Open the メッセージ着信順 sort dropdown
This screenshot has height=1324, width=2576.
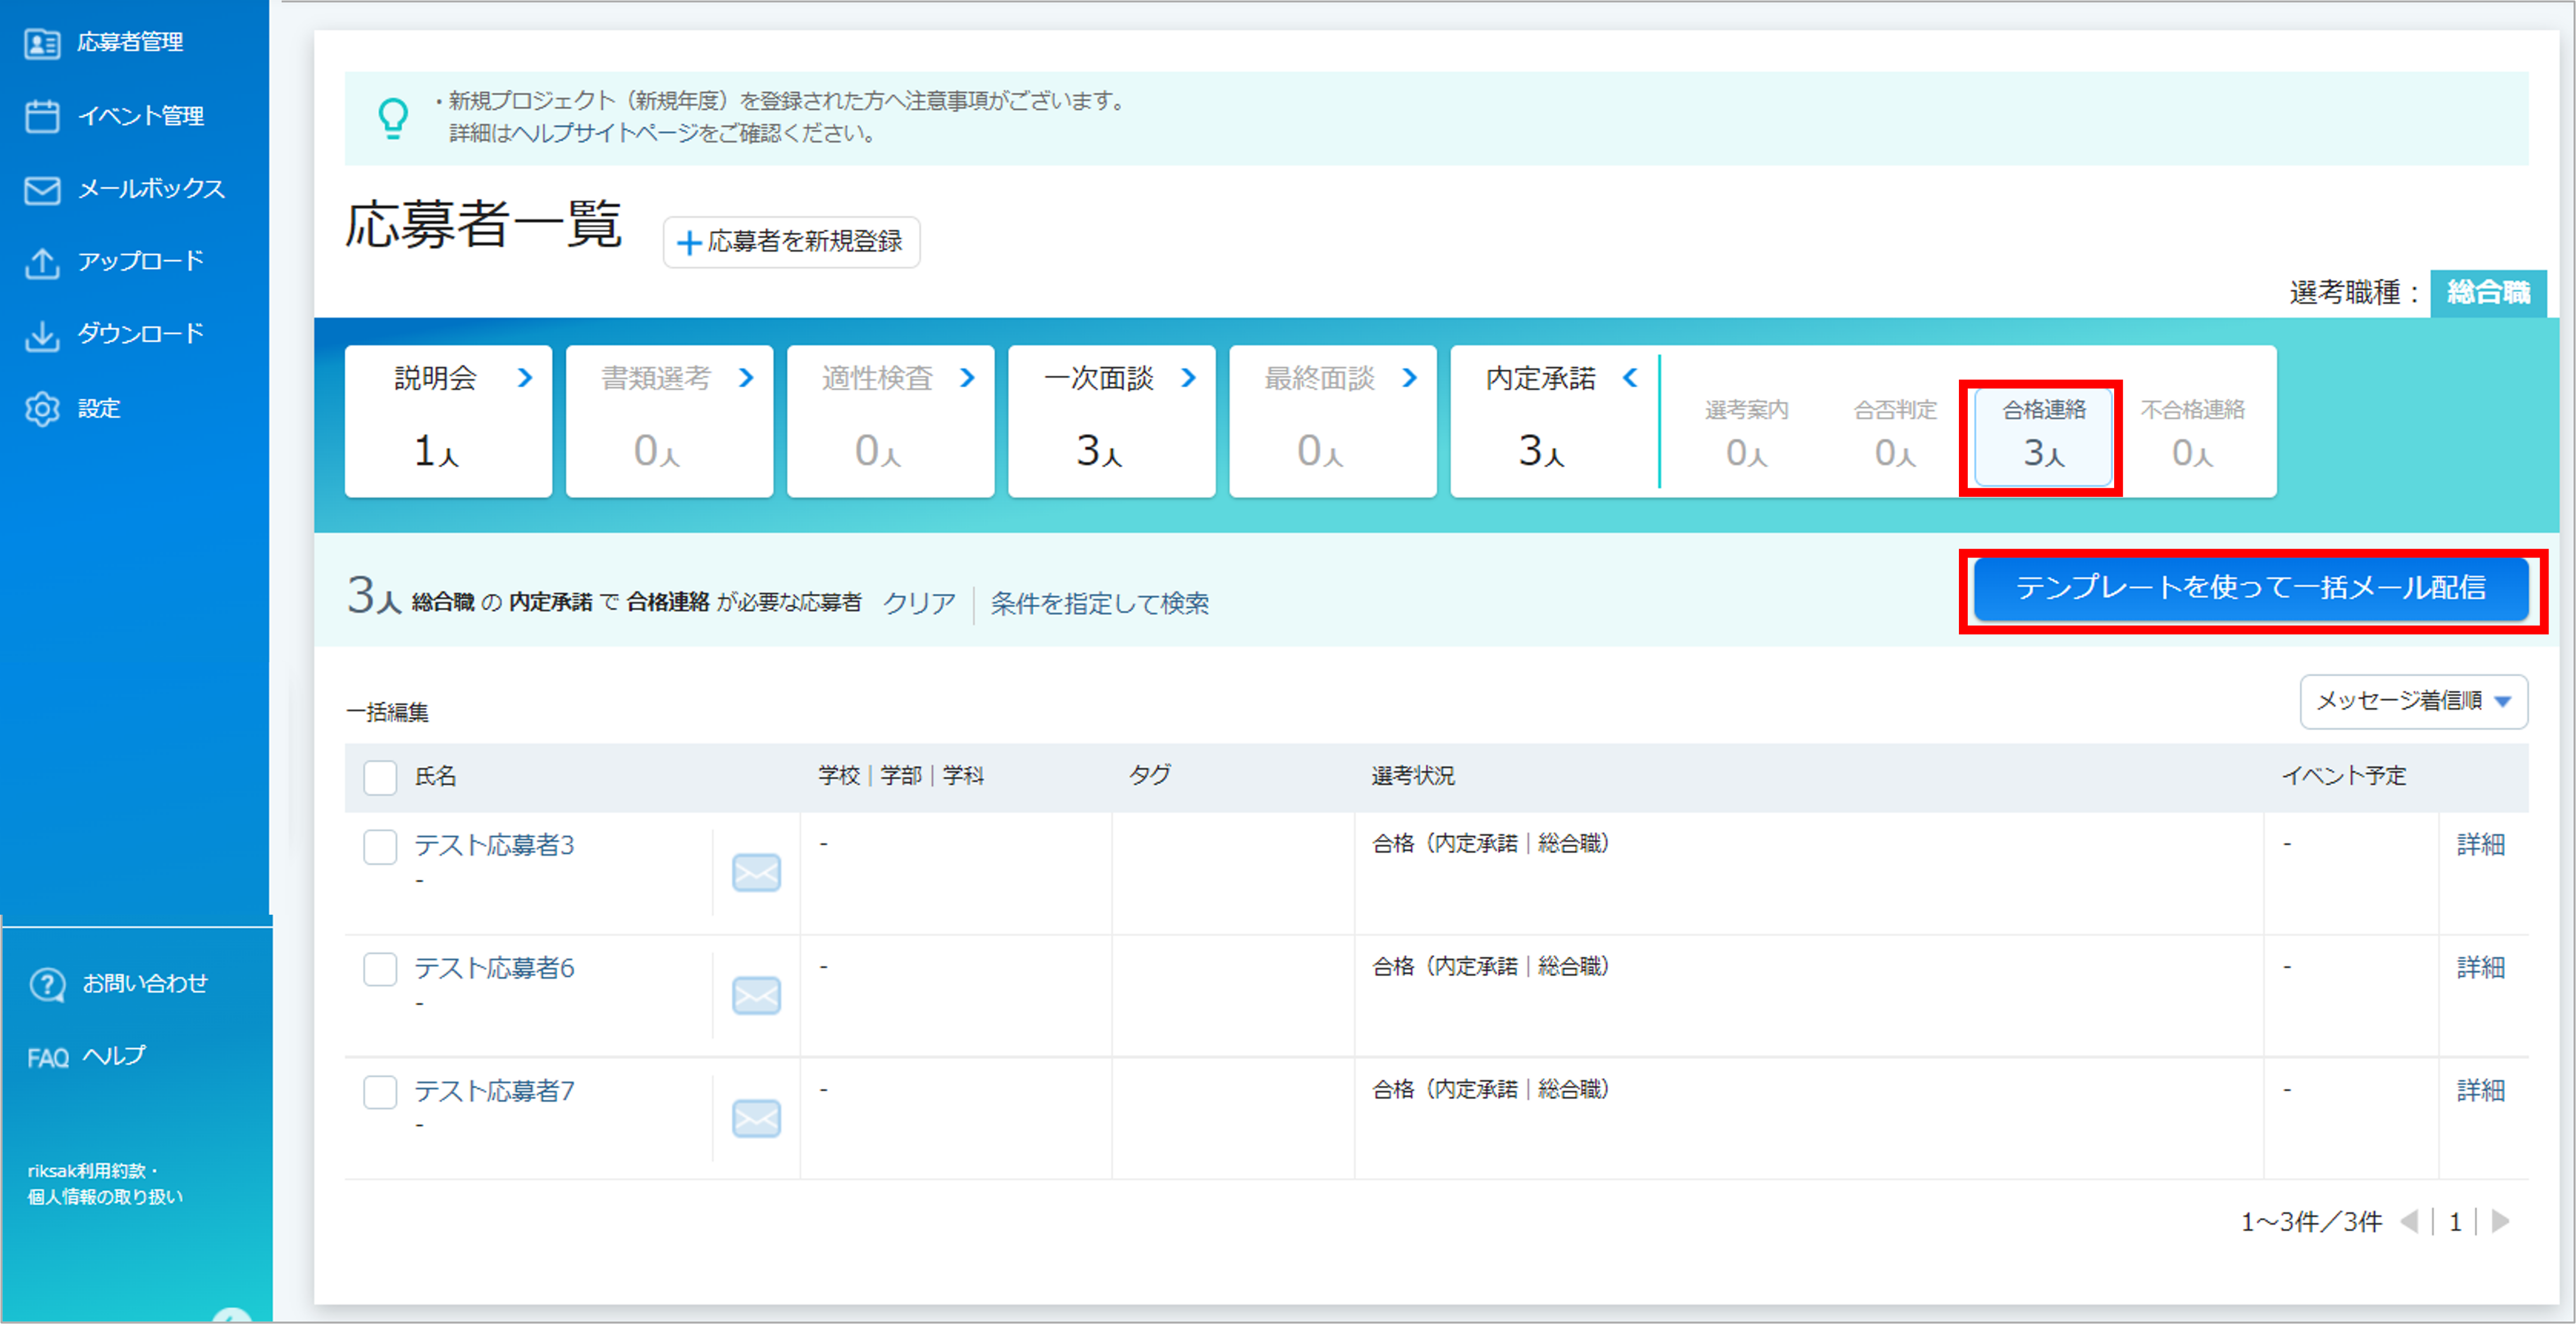coord(2413,701)
